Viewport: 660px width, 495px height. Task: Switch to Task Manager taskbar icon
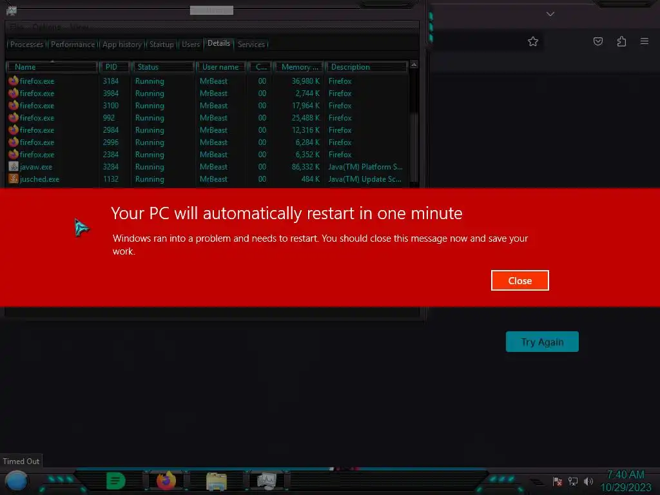[x=267, y=481]
